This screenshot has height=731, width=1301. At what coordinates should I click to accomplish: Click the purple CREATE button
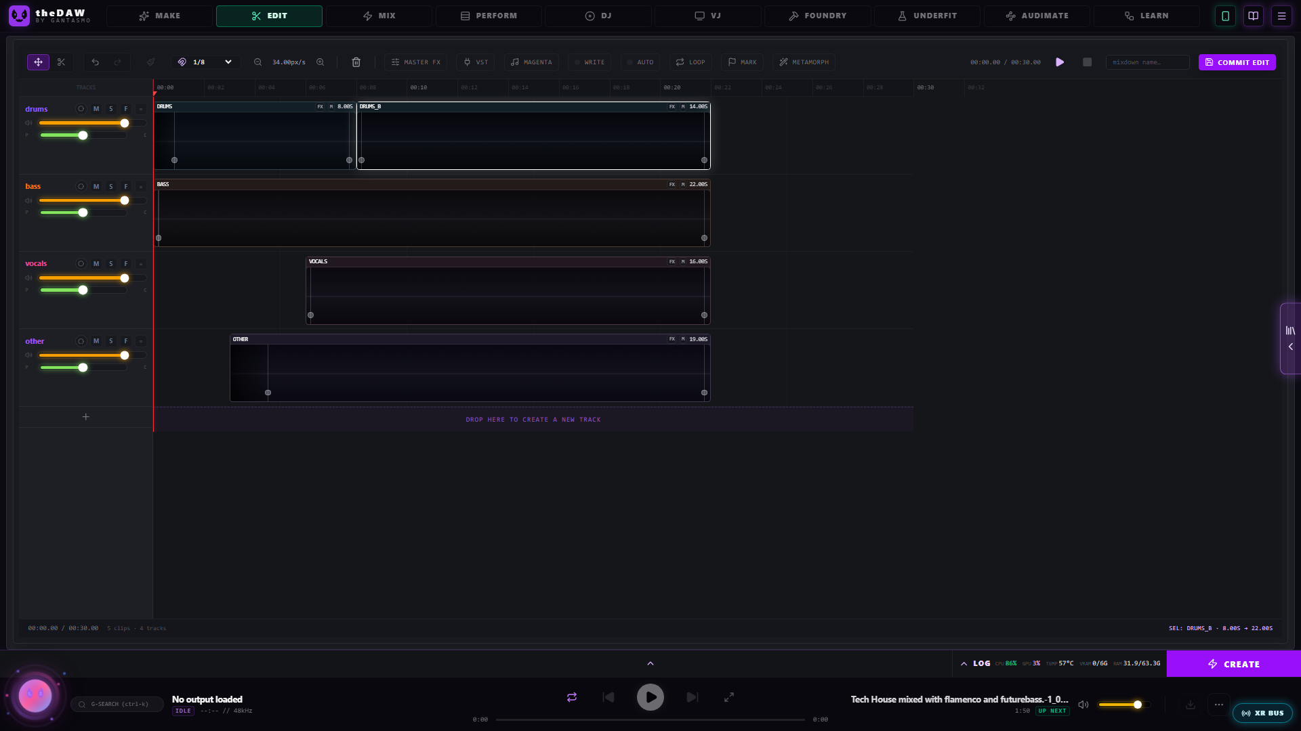tap(1234, 664)
